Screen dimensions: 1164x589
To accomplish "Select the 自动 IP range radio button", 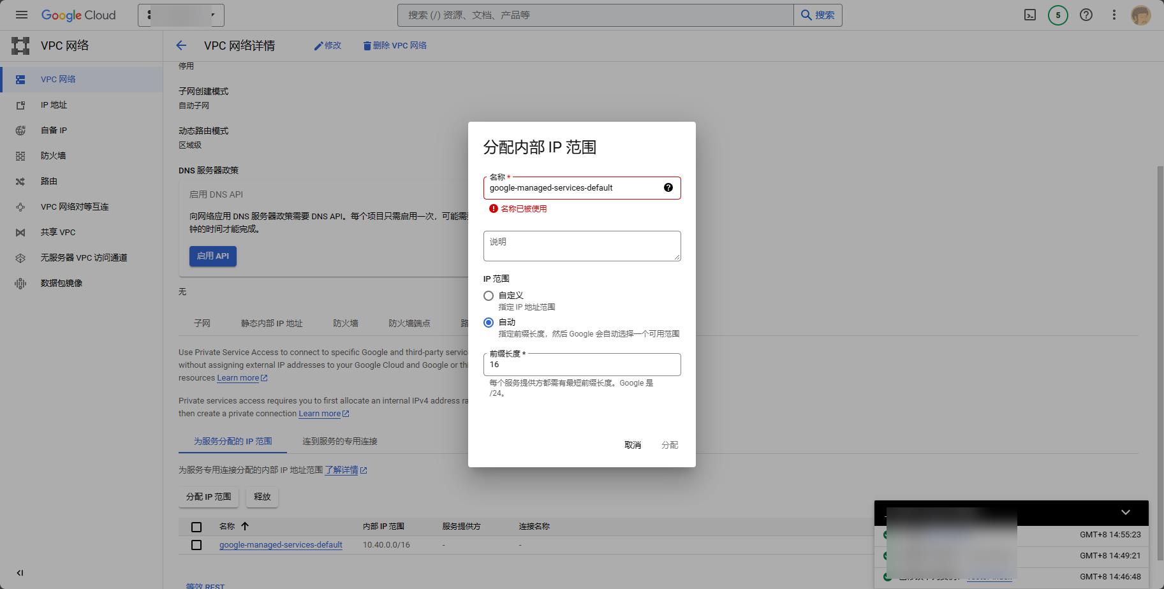I will 489,323.
